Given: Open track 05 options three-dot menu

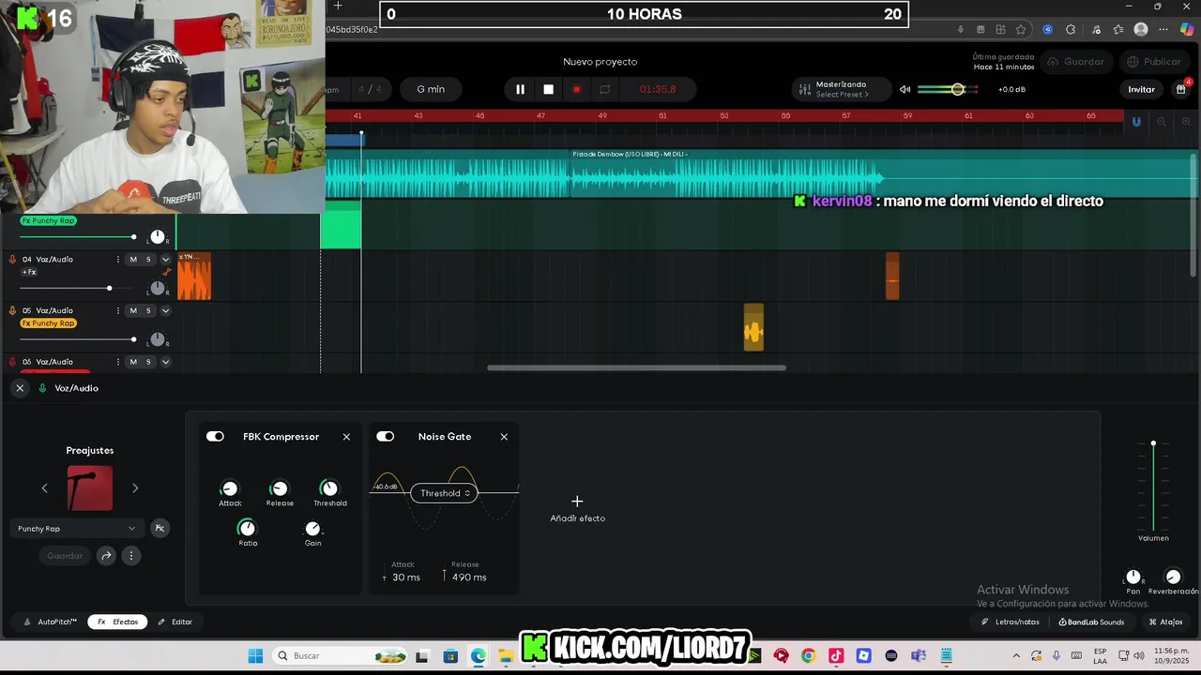Looking at the screenshot, I should pos(117,310).
